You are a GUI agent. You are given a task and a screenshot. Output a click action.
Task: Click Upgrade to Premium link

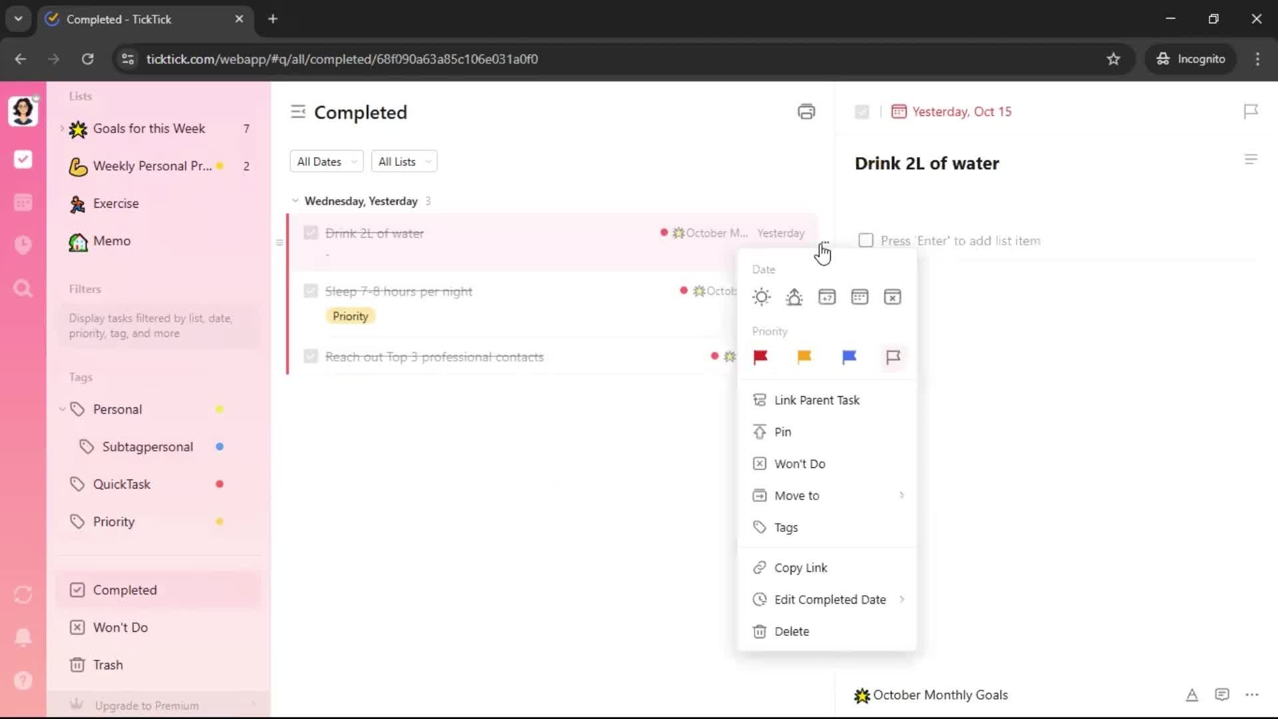pyautogui.click(x=146, y=706)
